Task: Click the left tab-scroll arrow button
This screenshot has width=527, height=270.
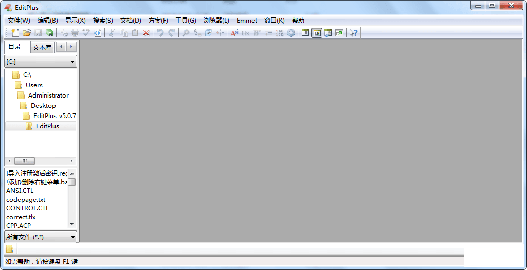Action: click(x=61, y=47)
